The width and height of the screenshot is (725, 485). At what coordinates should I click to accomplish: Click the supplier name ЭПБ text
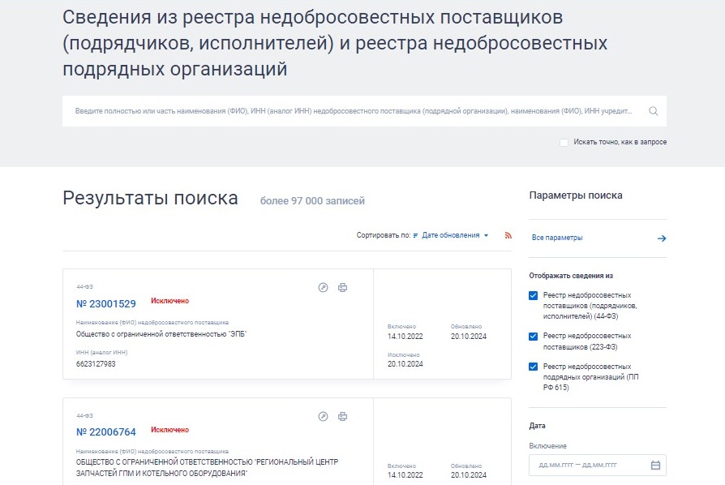click(x=161, y=334)
